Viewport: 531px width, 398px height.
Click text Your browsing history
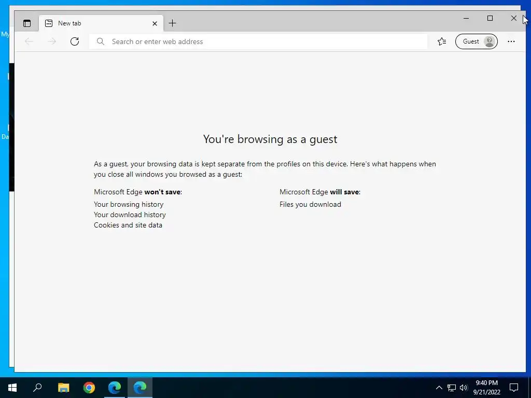pyautogui.click(x=129, y=204)
